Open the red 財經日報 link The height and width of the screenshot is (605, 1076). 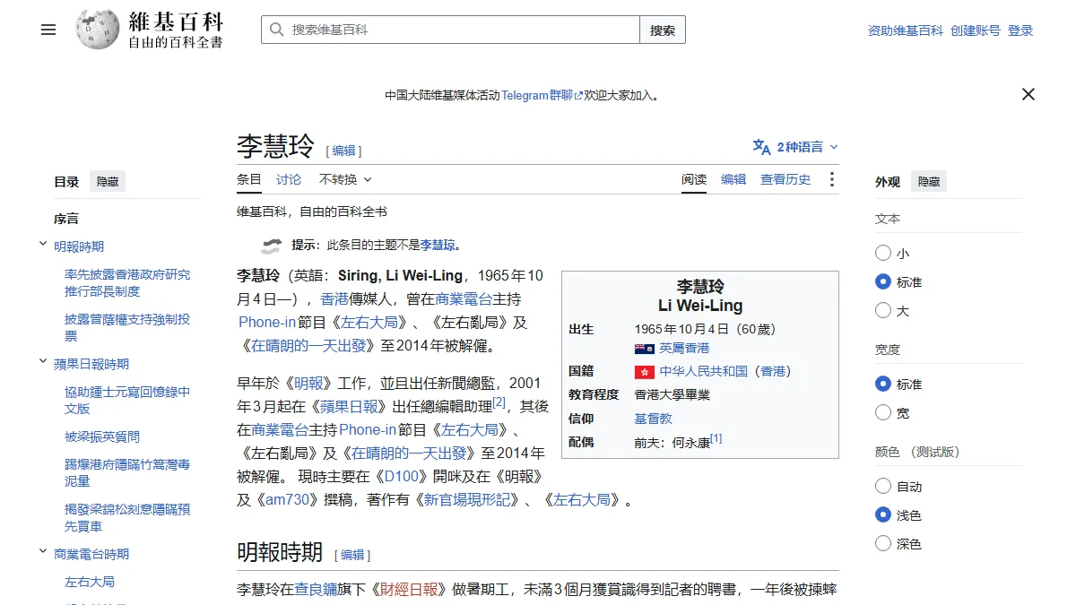409,589
